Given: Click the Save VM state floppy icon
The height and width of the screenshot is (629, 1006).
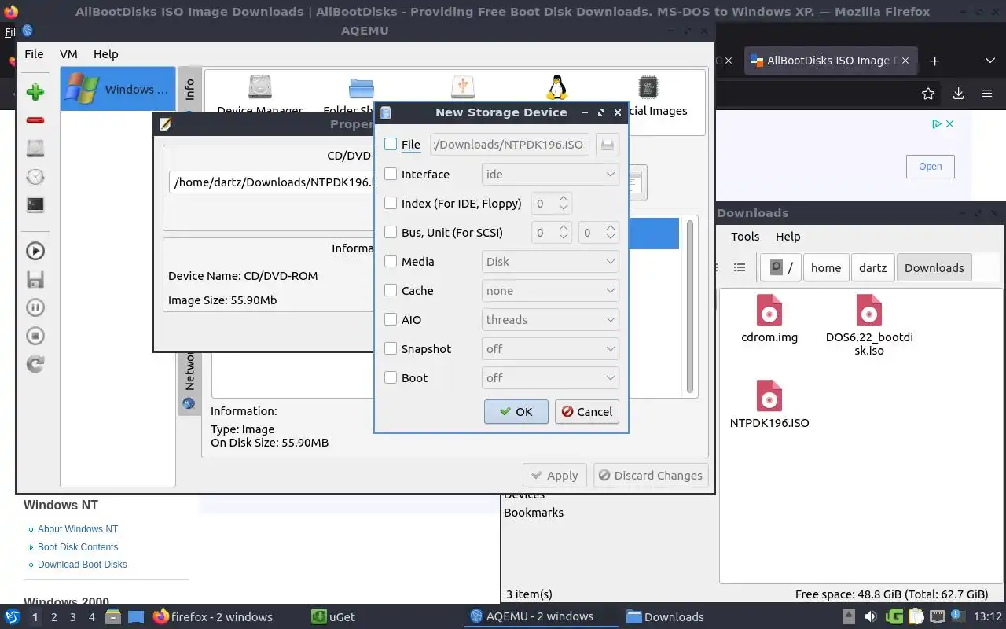Looking at the screenshot, I should (x=35, y=279).
